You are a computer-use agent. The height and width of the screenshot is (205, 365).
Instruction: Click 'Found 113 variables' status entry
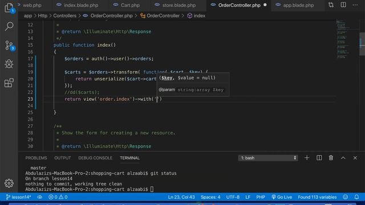point(317,197)
